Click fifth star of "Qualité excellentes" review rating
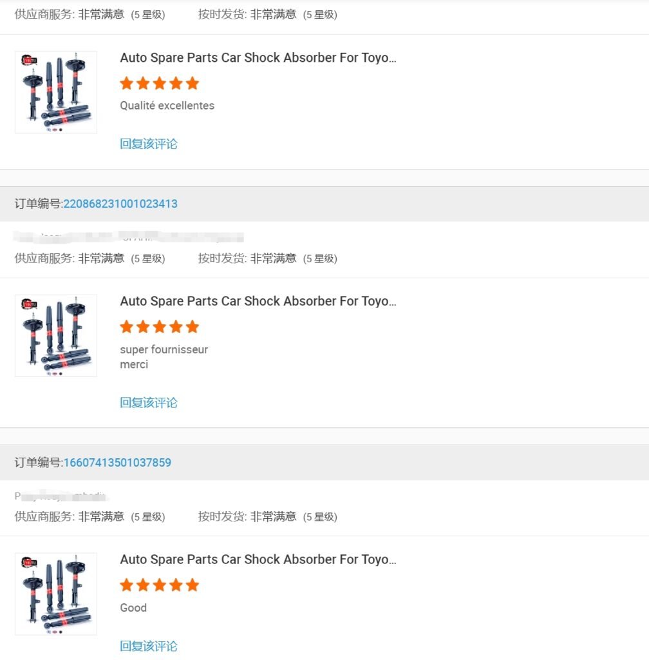The height and width of the screenshot is (660, 649). (x=193, y=83)
